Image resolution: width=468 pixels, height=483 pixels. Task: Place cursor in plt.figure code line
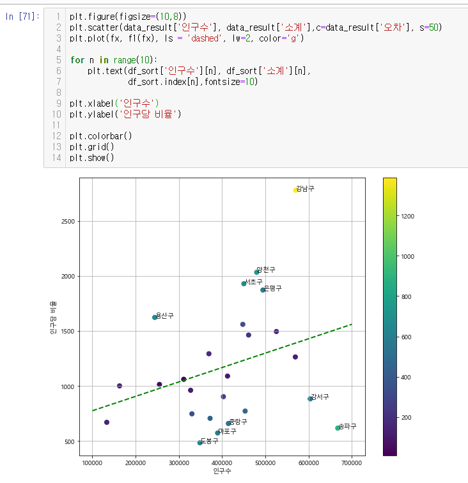pos(128,16)
